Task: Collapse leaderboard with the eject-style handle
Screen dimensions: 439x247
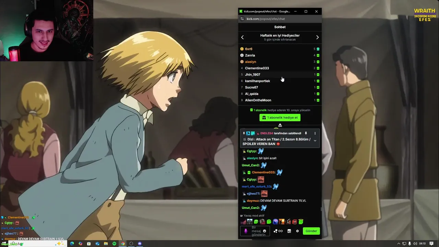Action: (x=280, y=125)
